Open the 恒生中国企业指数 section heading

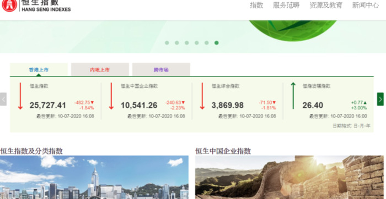(x=223, y=151)
